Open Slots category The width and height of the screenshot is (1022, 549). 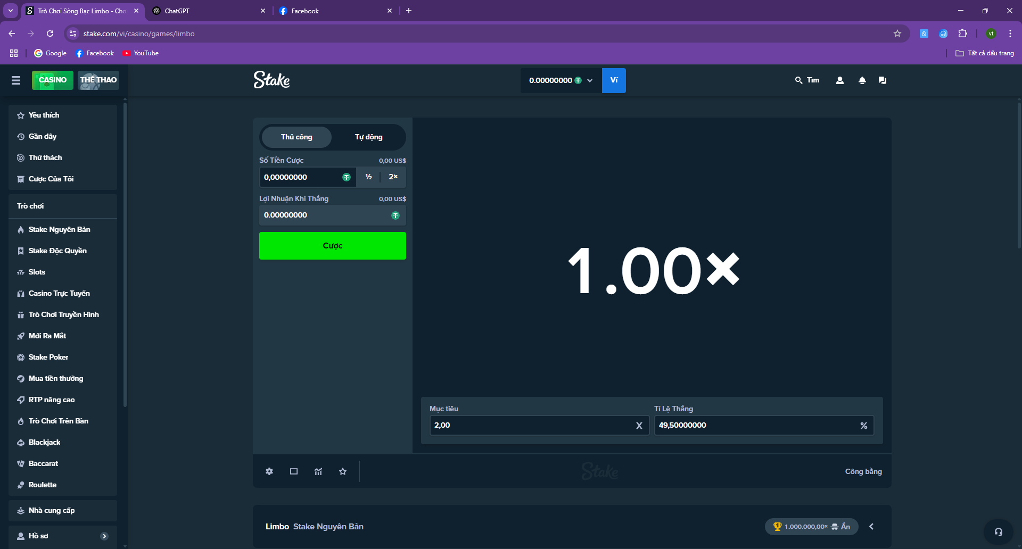(63, 272)
